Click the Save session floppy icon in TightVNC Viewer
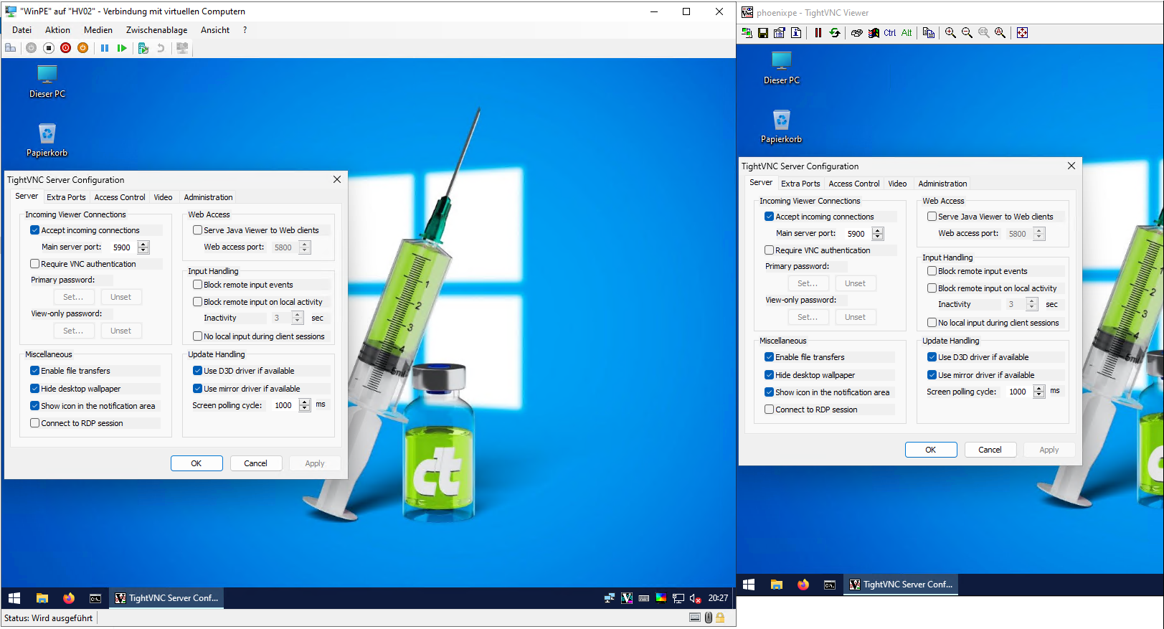1164x629 pixels. coord(763,33)
